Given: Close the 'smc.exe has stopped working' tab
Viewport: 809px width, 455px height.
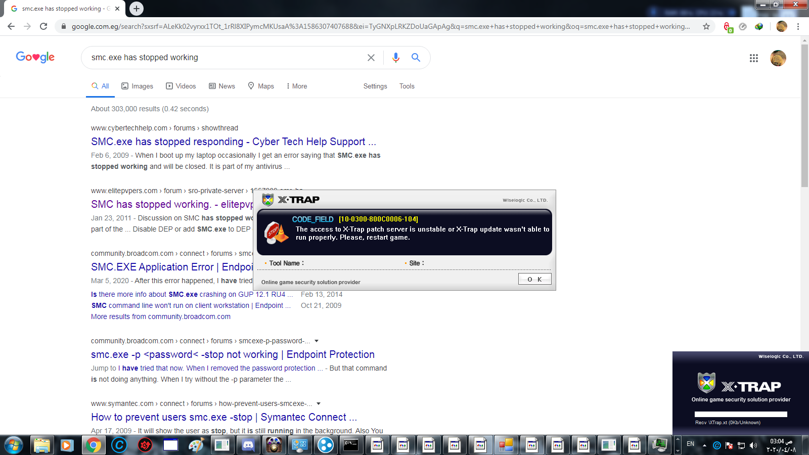Looking at the screenshot, I should pyautogui.click(x=117, y=9).
